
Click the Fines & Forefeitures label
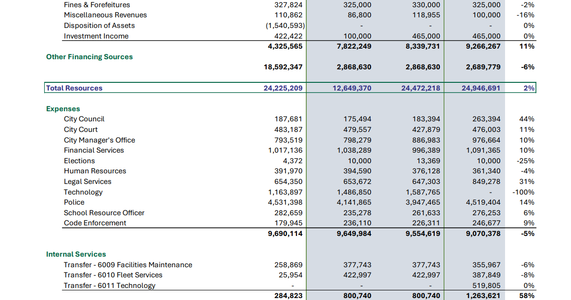97,5
